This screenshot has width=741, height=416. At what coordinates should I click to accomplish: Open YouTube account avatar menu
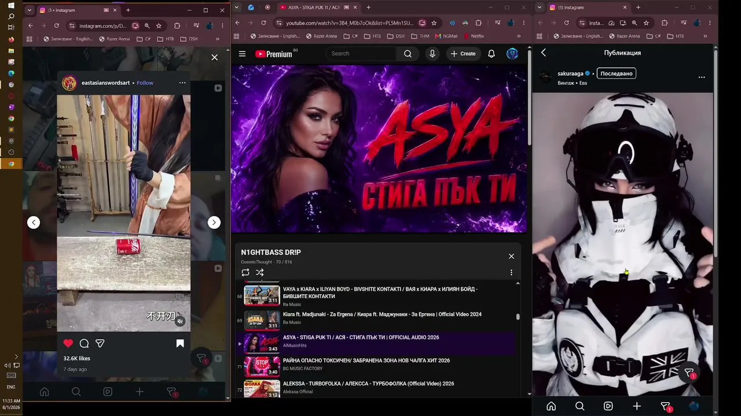pyautogui.click(x=512, y=54)
